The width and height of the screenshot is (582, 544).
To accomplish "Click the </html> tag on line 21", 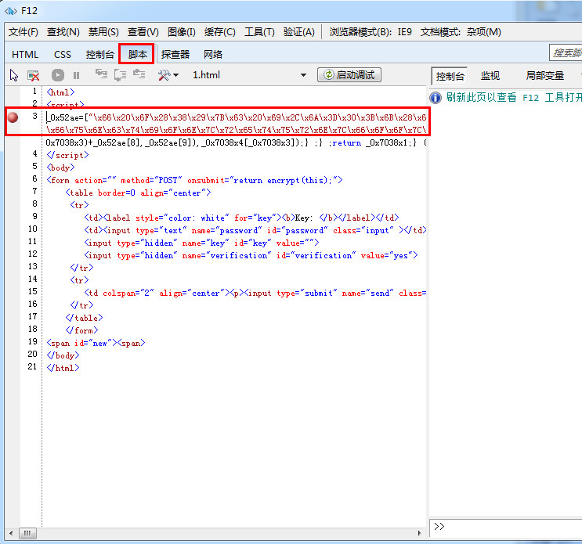I will point(63,368).
